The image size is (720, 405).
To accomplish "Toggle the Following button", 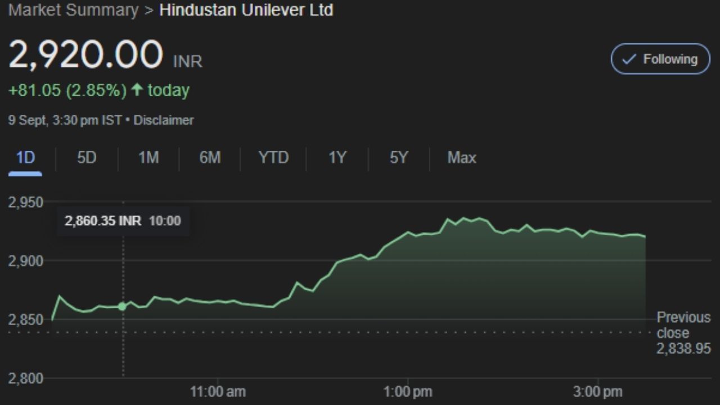I will tap(661, 59).
